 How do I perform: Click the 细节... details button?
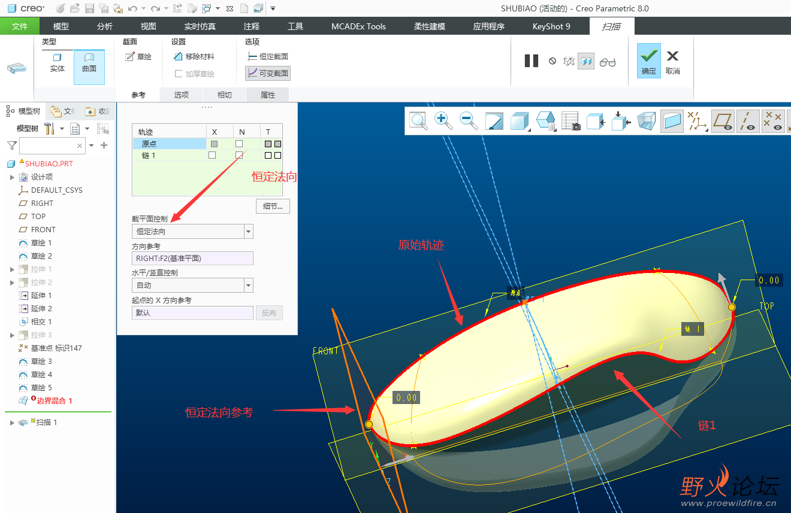coord(273,207)
